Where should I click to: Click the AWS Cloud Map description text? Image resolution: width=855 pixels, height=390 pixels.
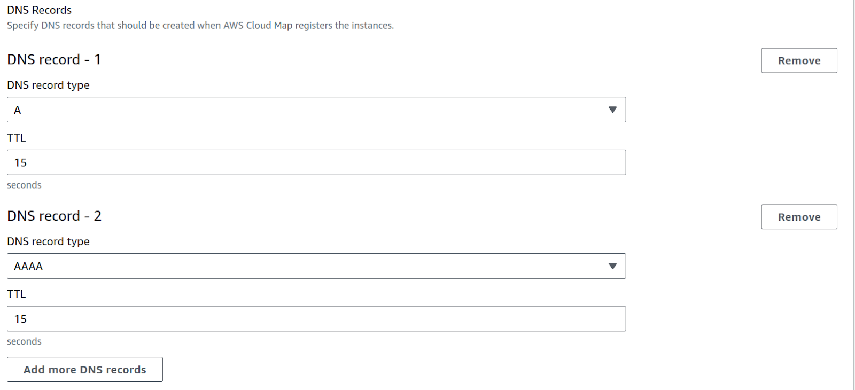coord(199,25)
